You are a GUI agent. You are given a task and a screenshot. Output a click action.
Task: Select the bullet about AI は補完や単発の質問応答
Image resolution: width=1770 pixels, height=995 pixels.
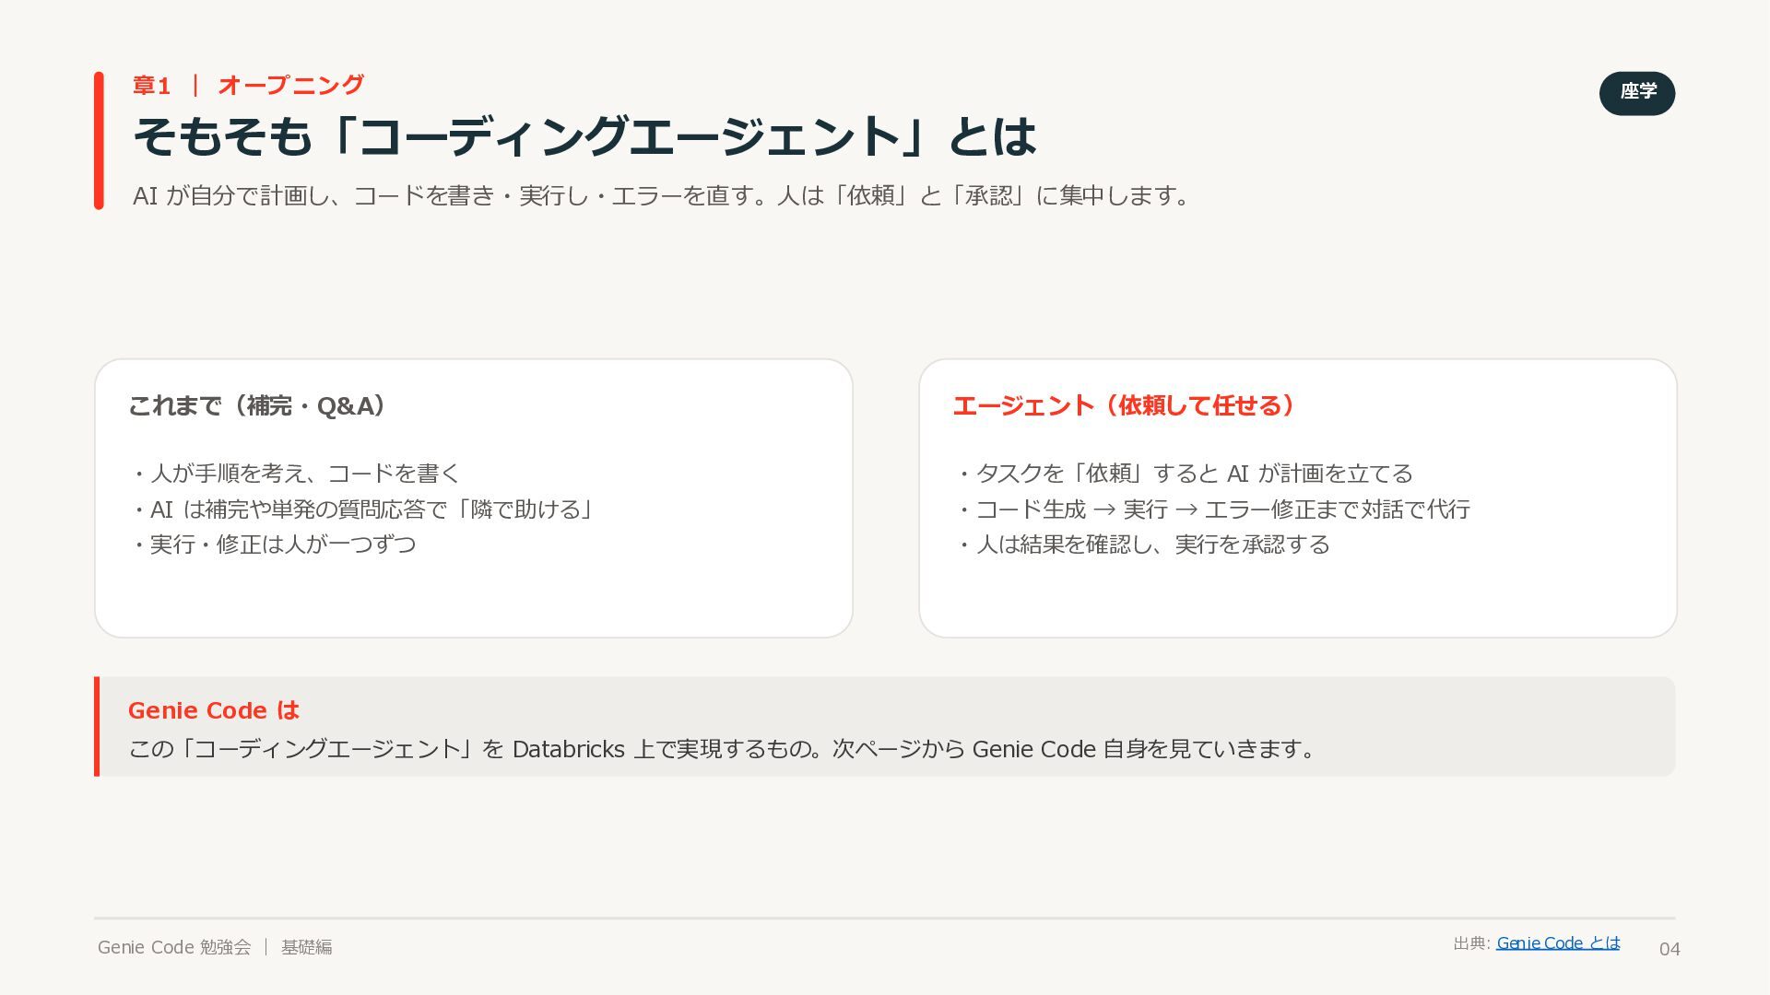pos(362,509)
